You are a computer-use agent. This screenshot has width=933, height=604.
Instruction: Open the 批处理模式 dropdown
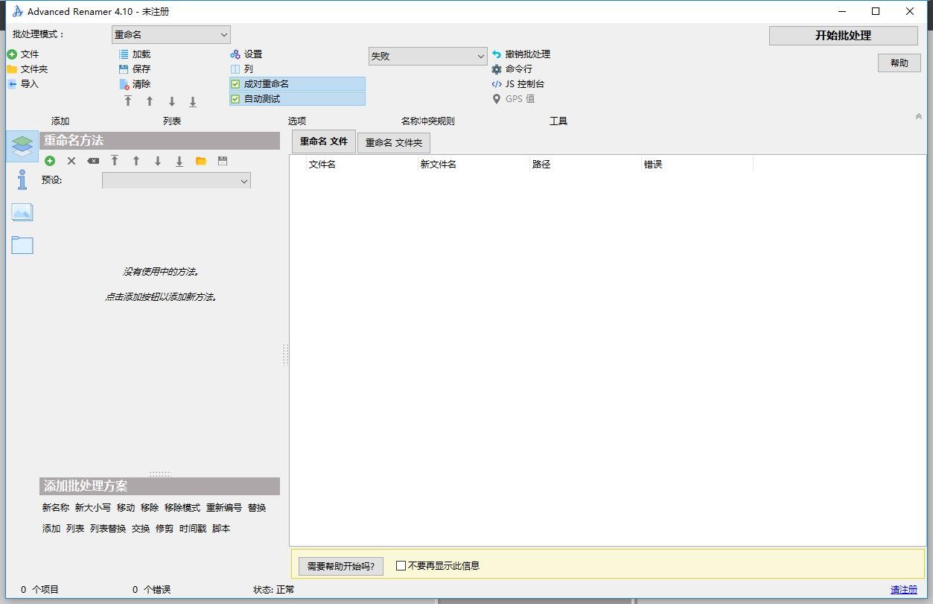(171, 35)
